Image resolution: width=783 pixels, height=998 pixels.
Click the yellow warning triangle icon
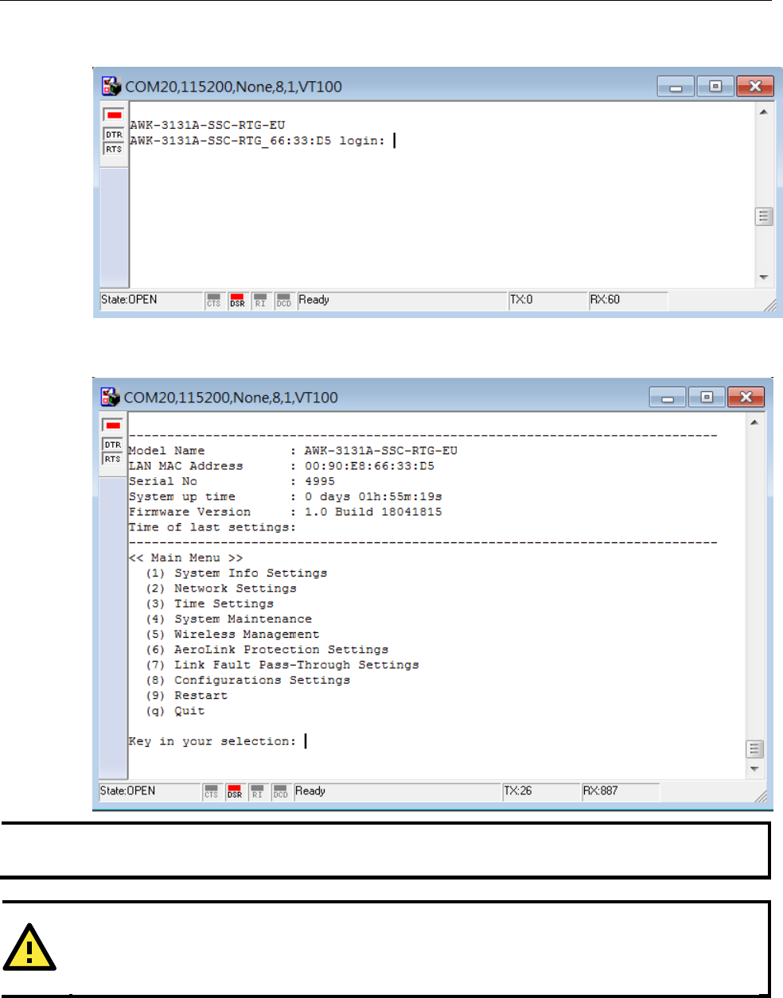coord(29,948)
